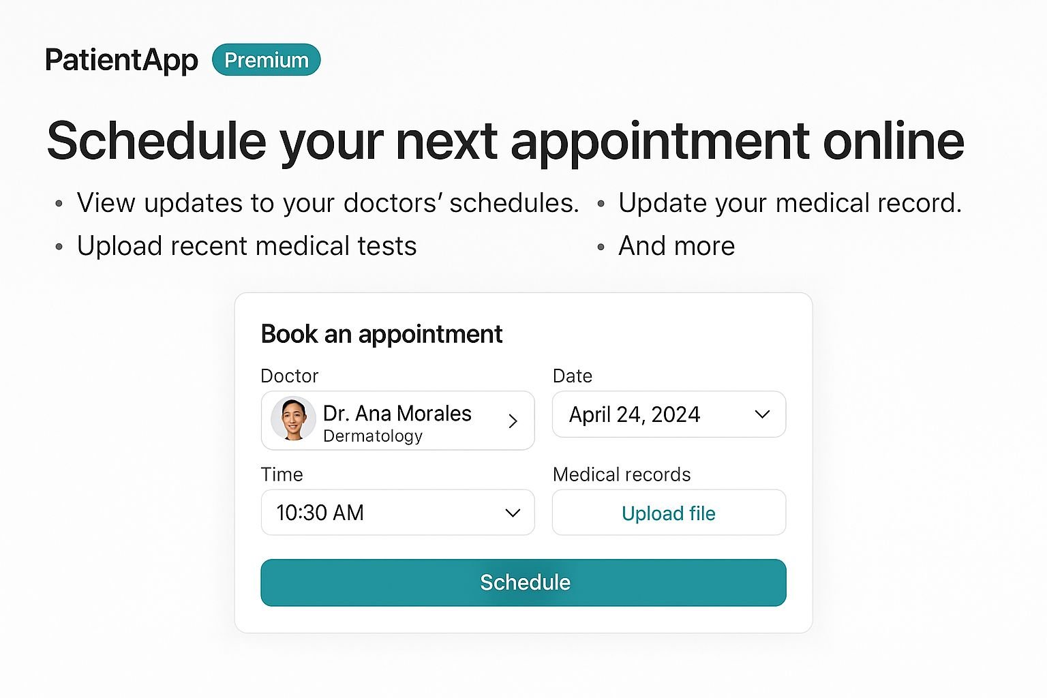Click the right chevron in Doctor field
The image size is (1047, 698).
pyautogui.click(x=513, y=421)
